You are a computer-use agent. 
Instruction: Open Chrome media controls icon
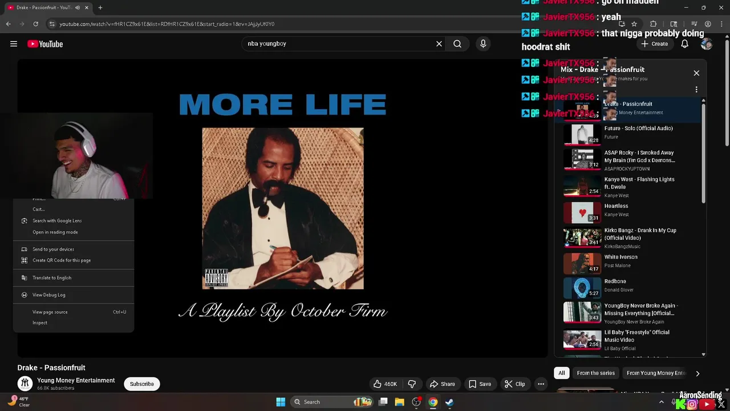coord(694,24)
